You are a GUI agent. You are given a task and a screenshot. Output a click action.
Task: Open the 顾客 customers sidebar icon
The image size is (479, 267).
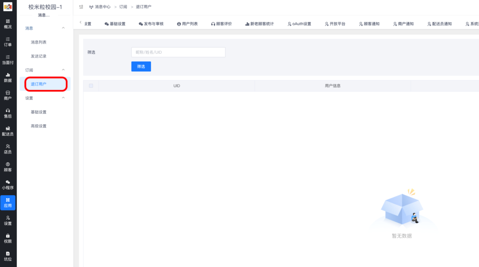[x=7, y=167]
